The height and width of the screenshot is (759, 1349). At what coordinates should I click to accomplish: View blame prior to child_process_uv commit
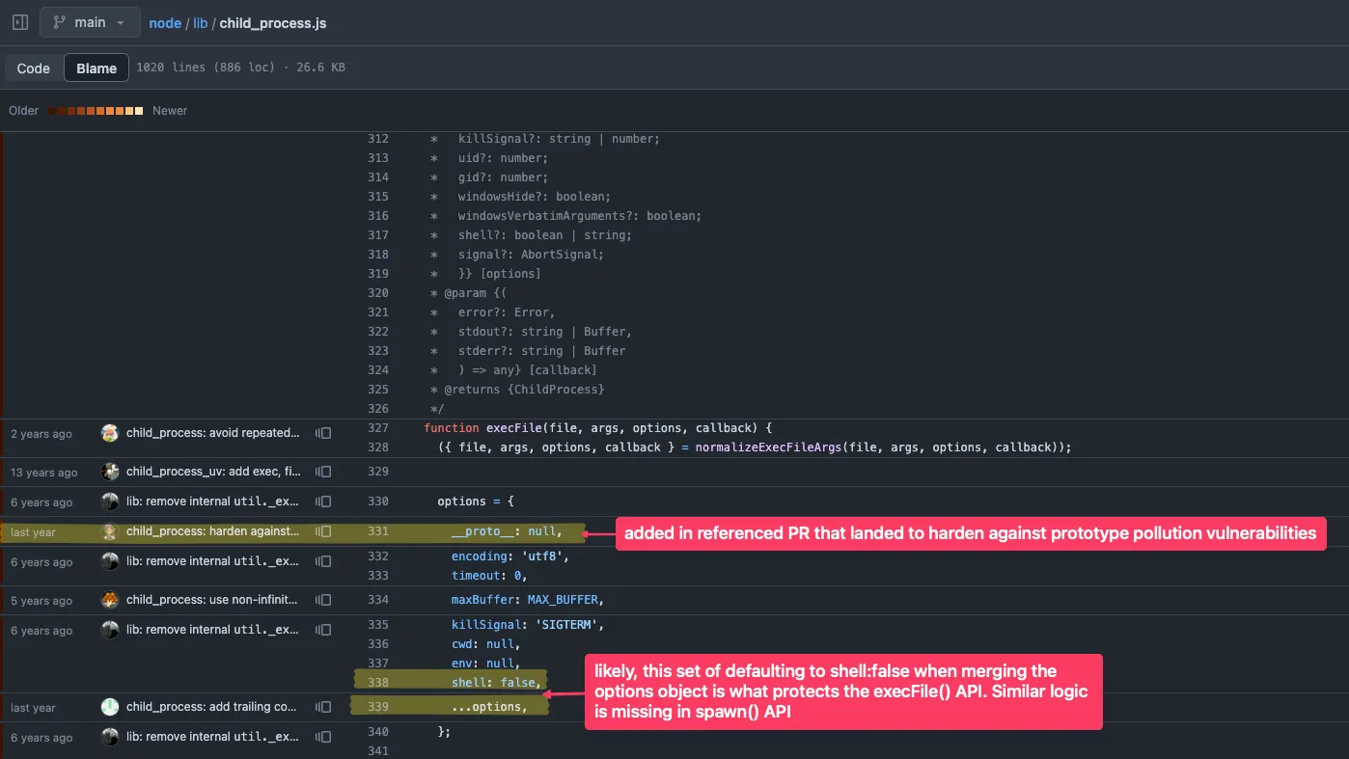[x=323, y=472]
